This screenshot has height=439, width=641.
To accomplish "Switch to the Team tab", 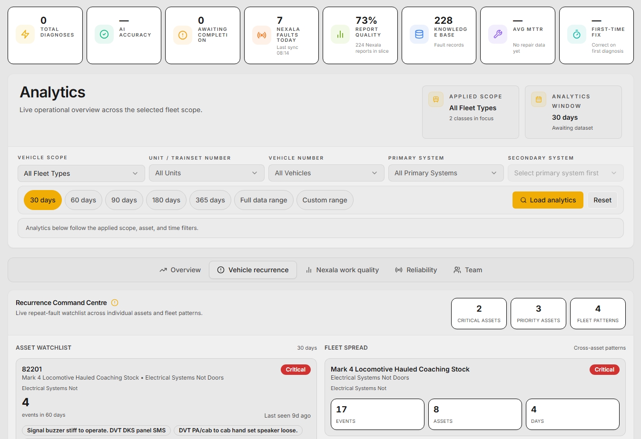I will pos(468,270).
